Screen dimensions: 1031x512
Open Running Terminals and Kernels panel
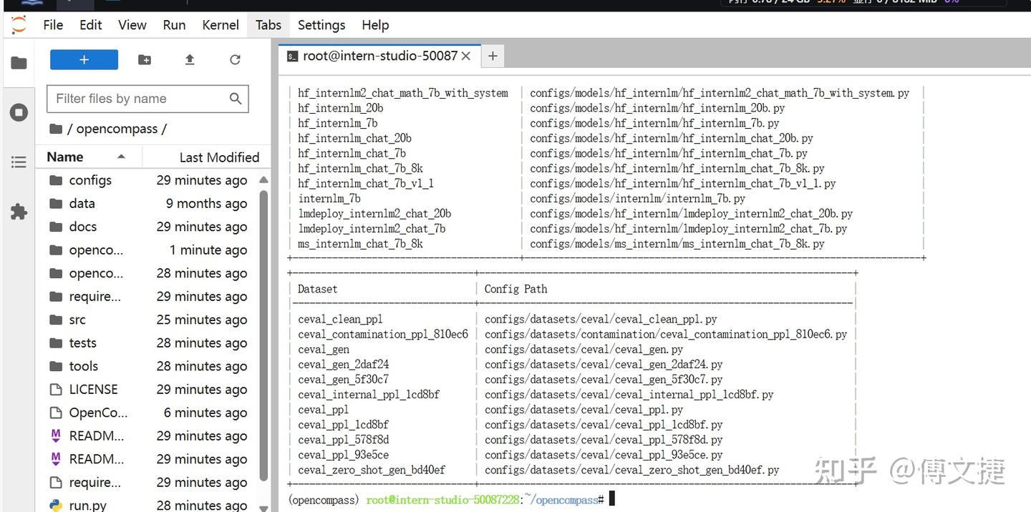[19, 113]
